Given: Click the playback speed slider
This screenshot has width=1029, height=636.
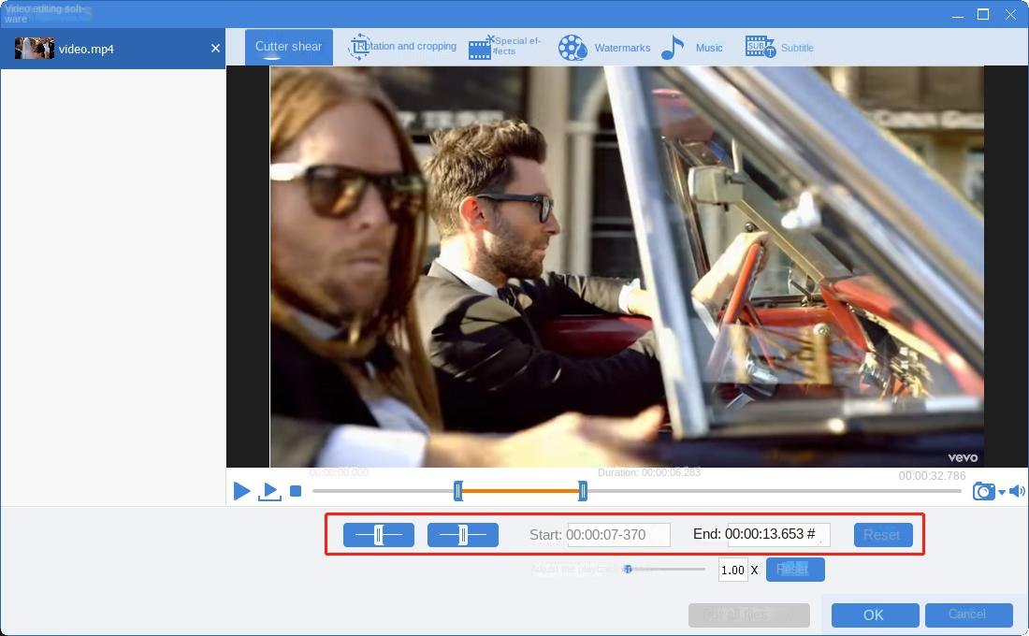Looking at the screenshot, I should click(664, 569).
